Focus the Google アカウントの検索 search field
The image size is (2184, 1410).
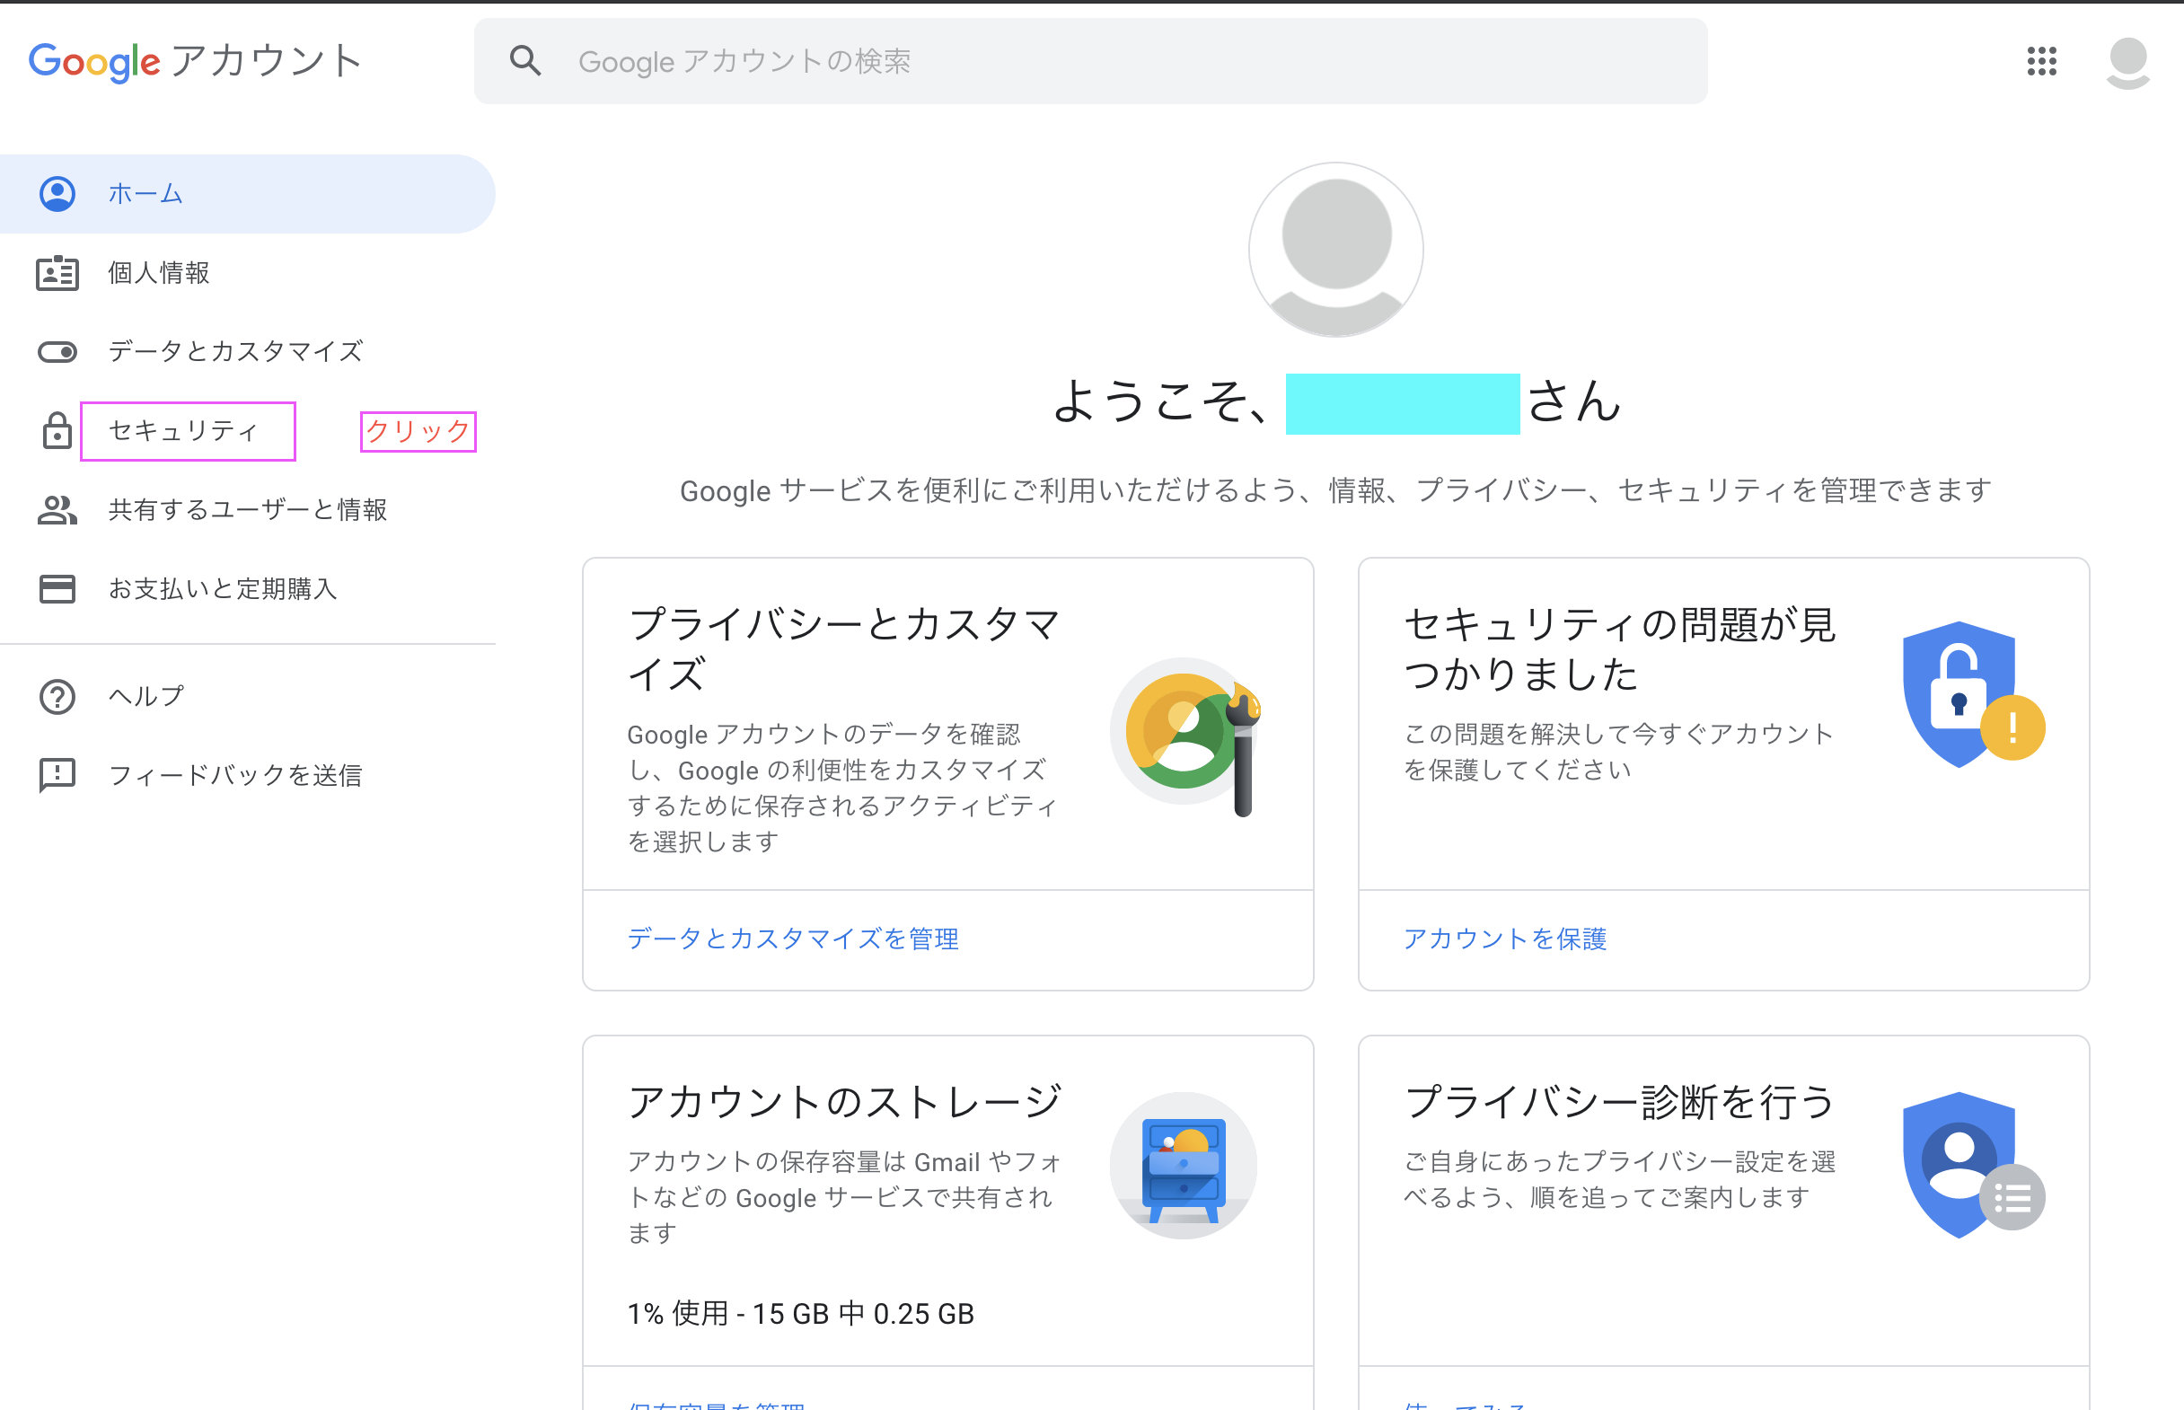tap(1090, 60)
